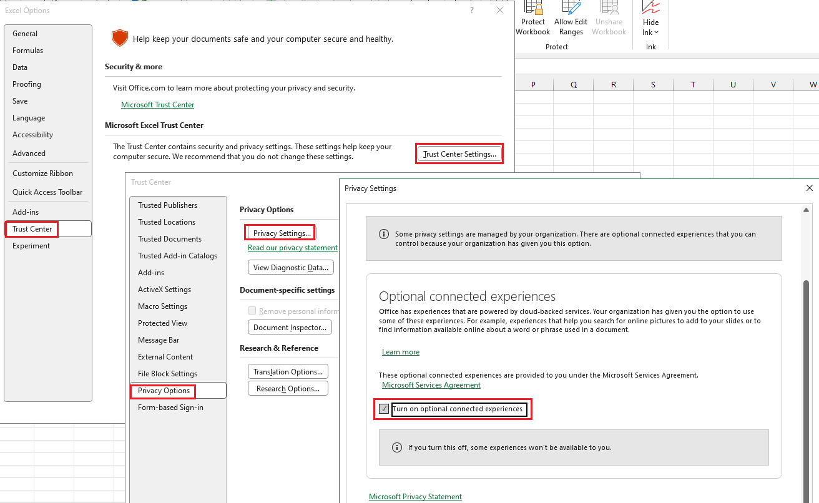
Task: Select column P header in worksheet
Action: pos(533,84)
